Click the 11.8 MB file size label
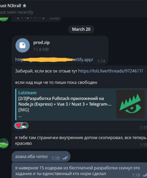This screenshot has width=147, height=178. click(41, 49)
